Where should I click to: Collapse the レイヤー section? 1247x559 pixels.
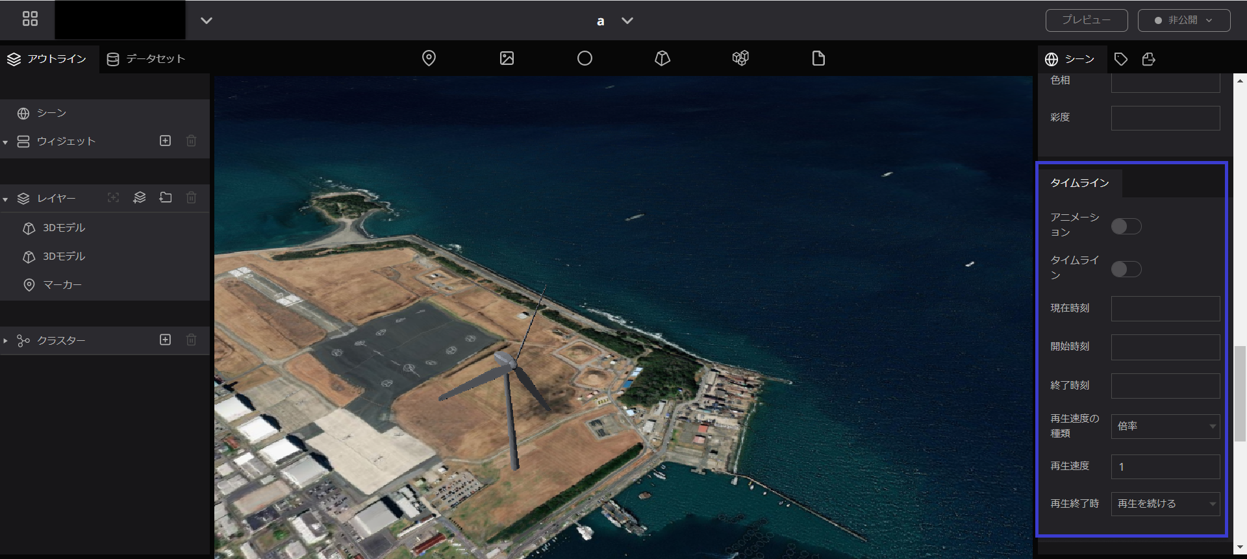(5, 199)
